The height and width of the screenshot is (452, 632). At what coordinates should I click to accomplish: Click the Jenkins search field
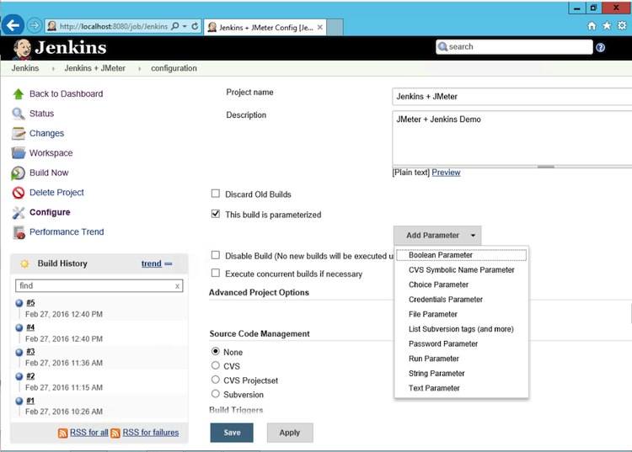[x=514, y=47]
